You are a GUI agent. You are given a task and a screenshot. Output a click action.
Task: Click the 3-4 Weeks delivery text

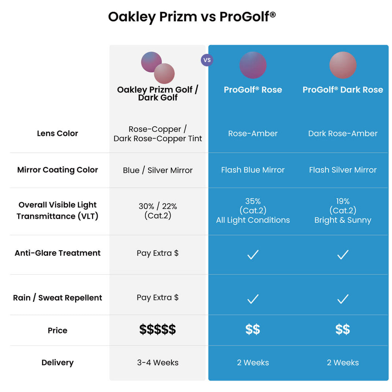point(158,362)
